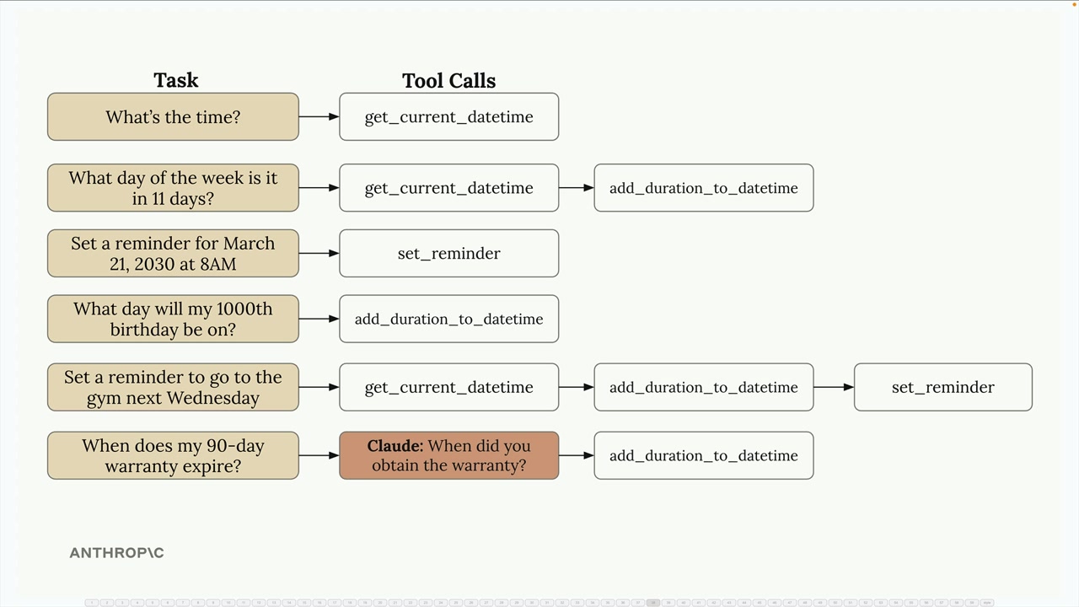
Task: Select the "1000th birthday" task box
Action: [173, 319]
